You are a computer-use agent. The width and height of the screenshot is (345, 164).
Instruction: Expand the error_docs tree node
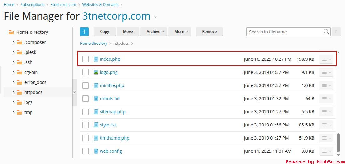pos(14,82)
